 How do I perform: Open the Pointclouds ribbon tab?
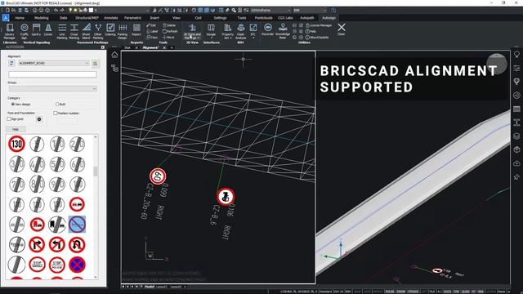tap(263, 18)
